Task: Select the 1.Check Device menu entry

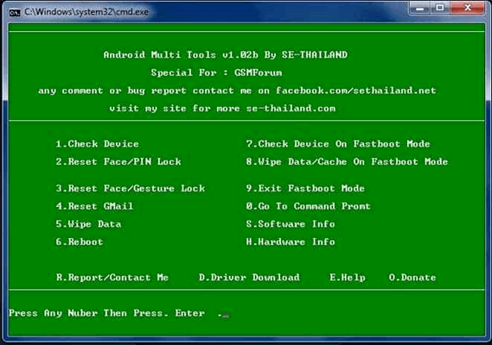Action: tap(97, 144)
